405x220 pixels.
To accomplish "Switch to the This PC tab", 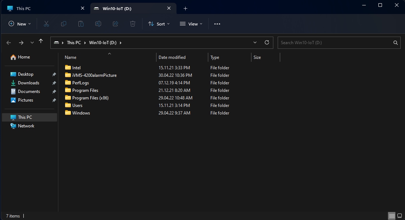I will tap(46, 9).
